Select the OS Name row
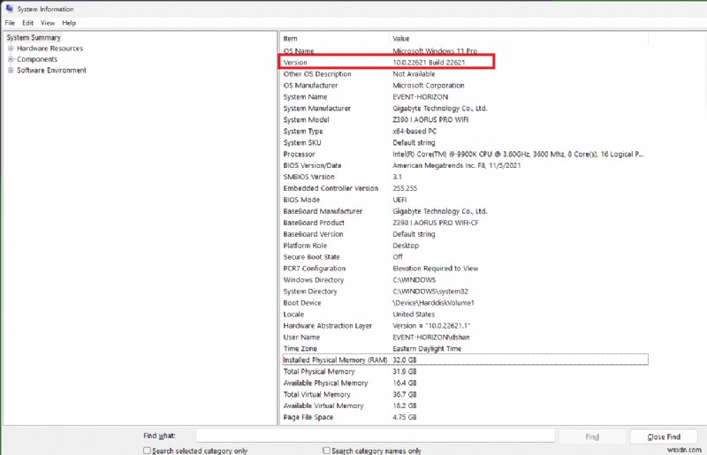This screenshot has height=455, width=707. (464, 51)
